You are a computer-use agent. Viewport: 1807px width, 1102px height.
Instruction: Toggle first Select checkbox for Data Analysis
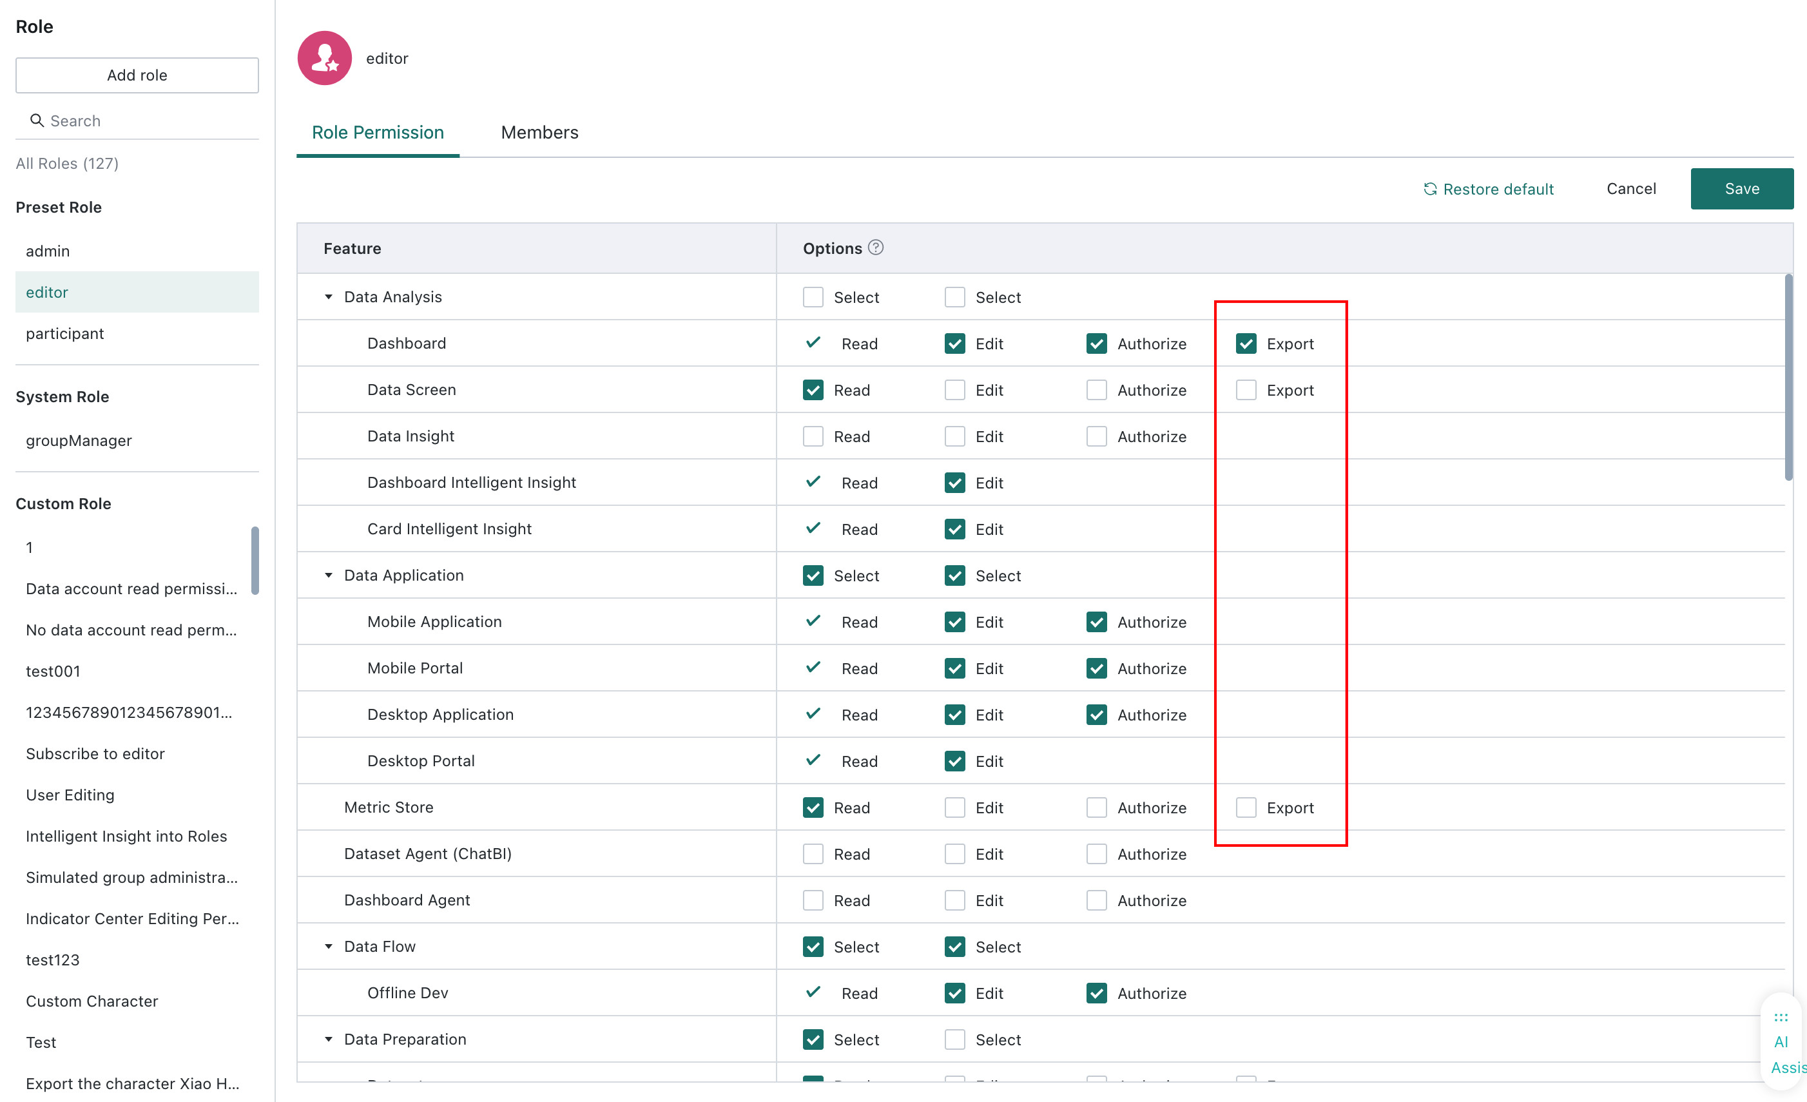click(813, 297)
